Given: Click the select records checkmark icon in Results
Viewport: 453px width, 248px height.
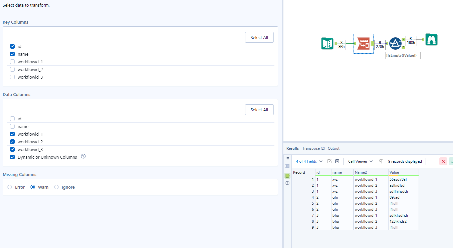Looking at the screenshot, I should click(x=329, y=161).
